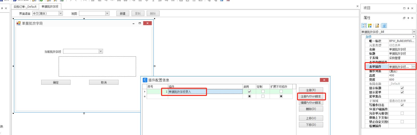Click 注册(R) button
The image size is (417, 135).
click(311, 90)
